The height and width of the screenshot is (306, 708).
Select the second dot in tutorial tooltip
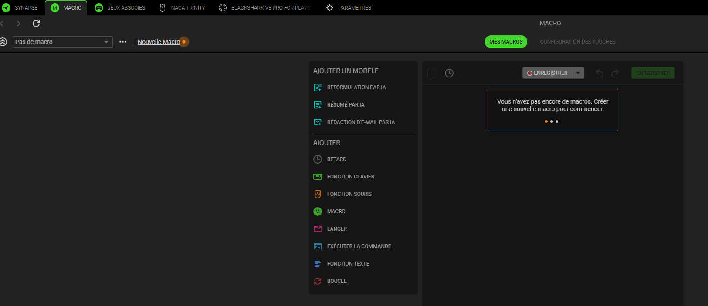click(552, 121)
